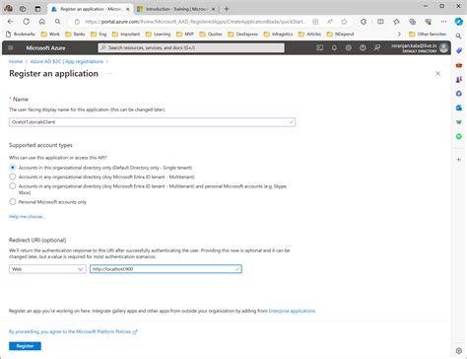Close the Introduction - Training tab
The height and width of the screenshot is (359, 467).
coord(213,9)
